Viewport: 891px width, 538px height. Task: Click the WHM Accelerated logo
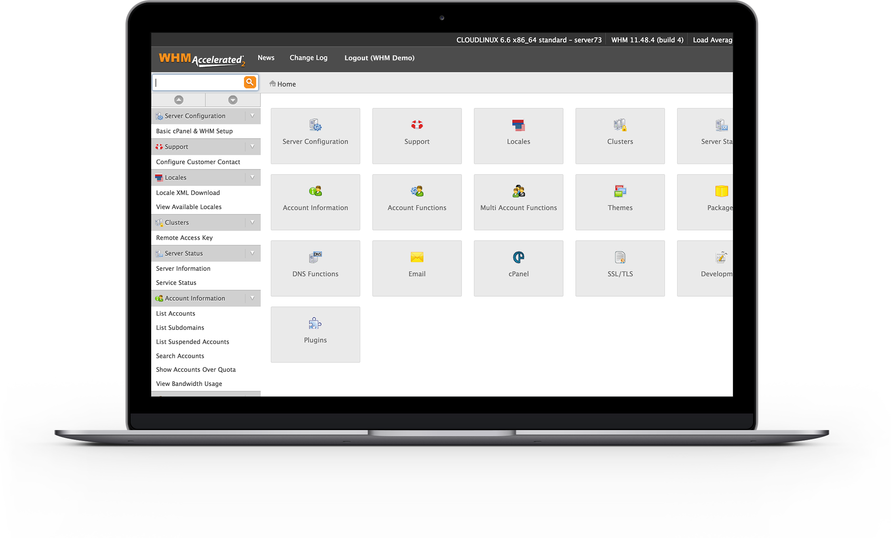click(202, 59)
